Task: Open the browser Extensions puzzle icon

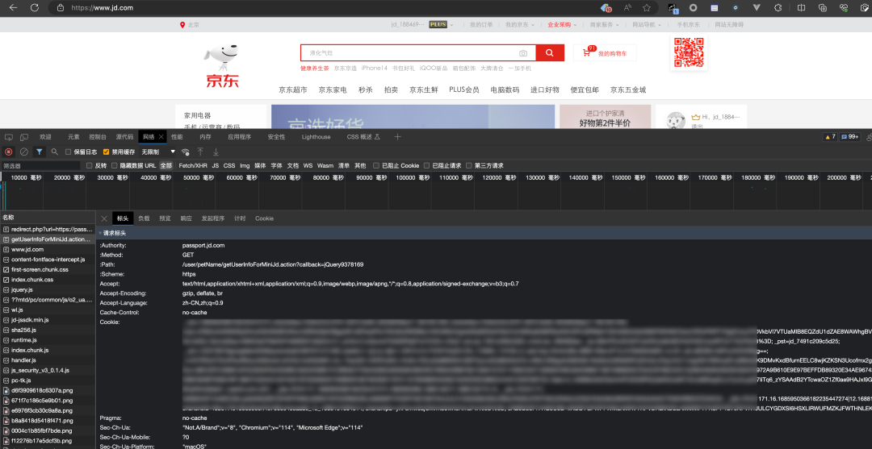Action: pyautogui.click(x=778, y=8)
